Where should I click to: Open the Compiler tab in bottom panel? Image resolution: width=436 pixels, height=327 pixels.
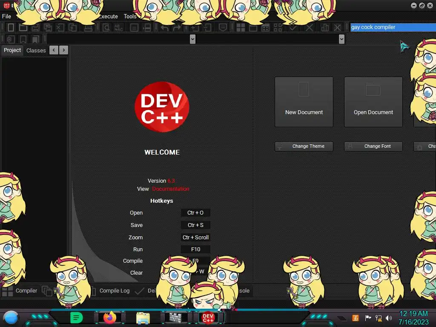tap(26, 290)
